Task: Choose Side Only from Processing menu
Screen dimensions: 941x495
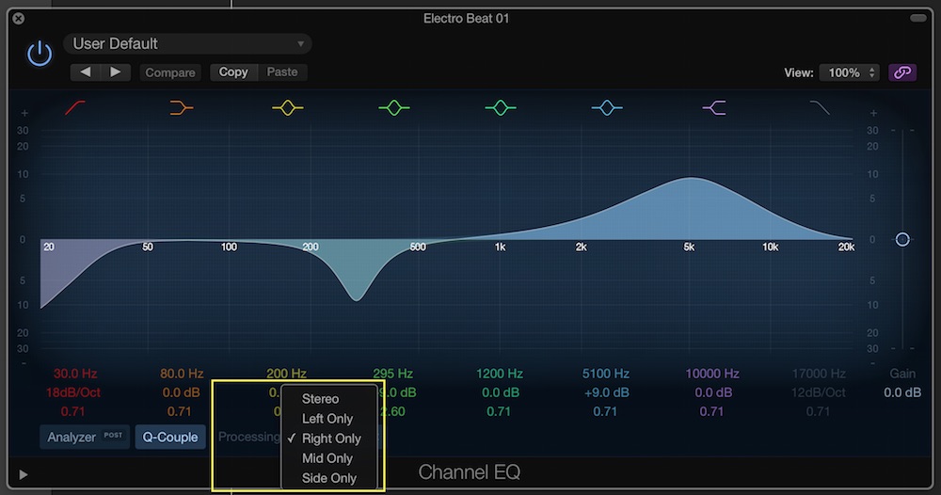Action: click(329, 478)
